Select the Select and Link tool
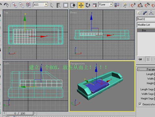155x117 pixels. click(x=15, y=5)
